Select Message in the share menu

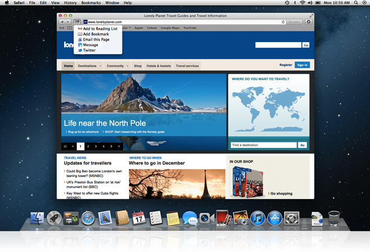(97, 45)
